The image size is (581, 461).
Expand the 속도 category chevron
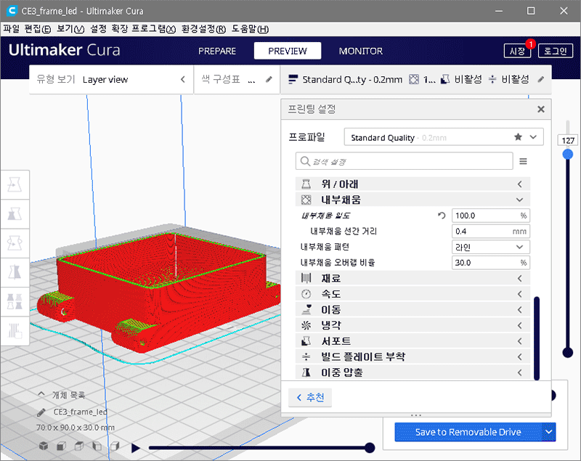pyautogui.click(x=520, y=294)
